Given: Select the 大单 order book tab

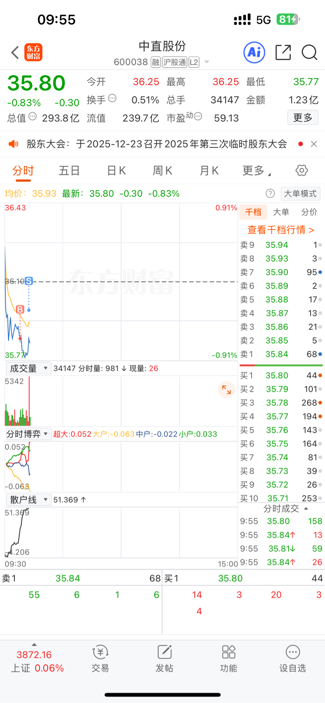Looking at the screenshot, I should click(x=281, y=212).
